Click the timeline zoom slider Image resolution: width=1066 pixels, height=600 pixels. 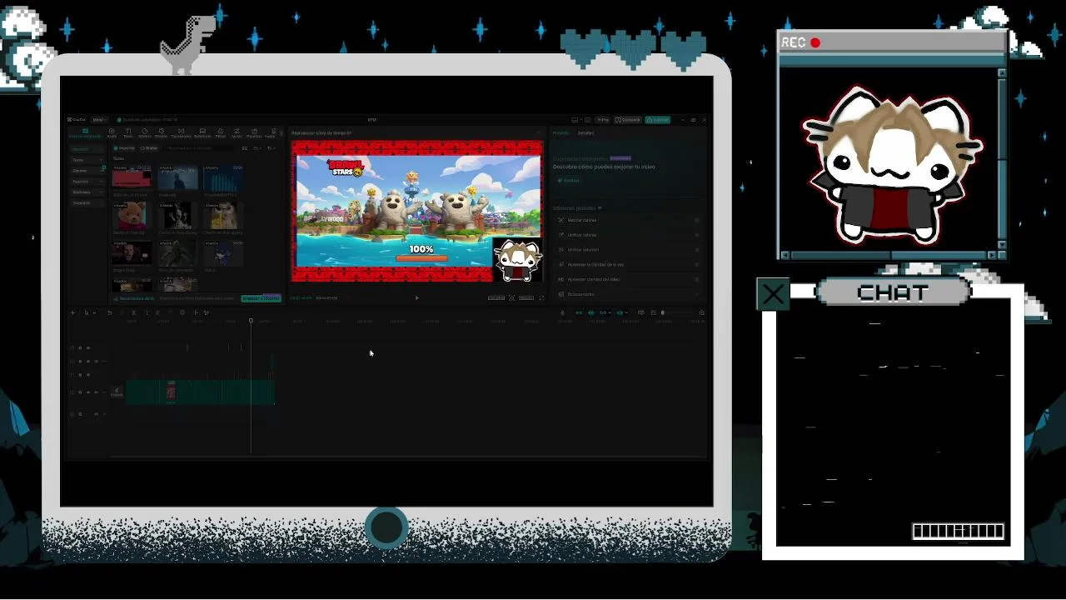(664, 312)
